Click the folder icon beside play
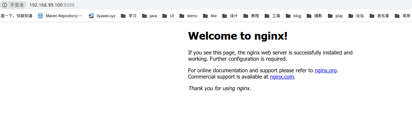412x137 pixels. pos(330,16)
